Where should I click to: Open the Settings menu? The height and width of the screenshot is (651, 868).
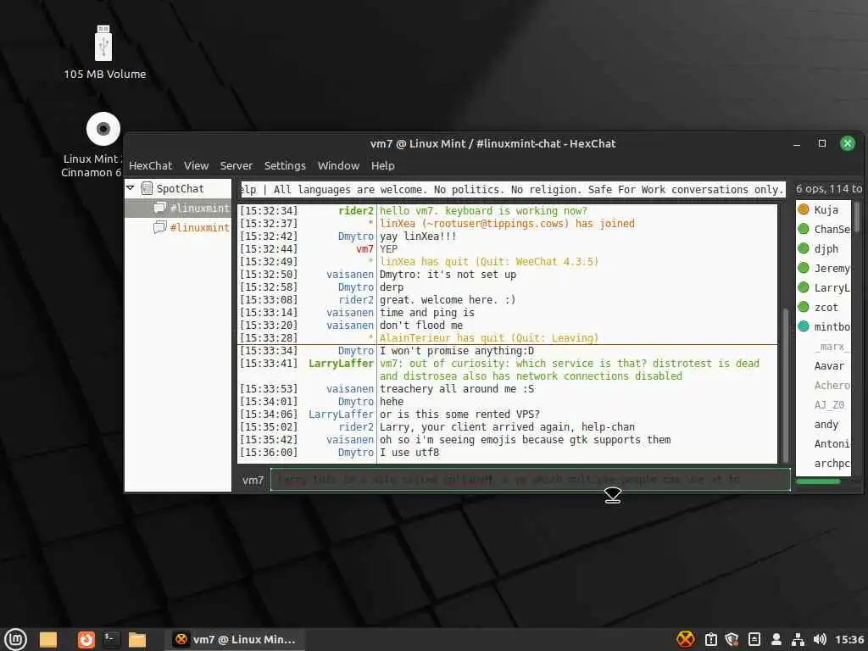pyautogui.click(x=285, y=165)
